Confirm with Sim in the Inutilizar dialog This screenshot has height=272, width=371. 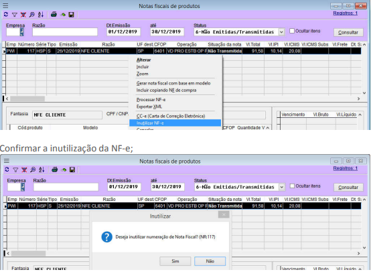click(175, 261)
